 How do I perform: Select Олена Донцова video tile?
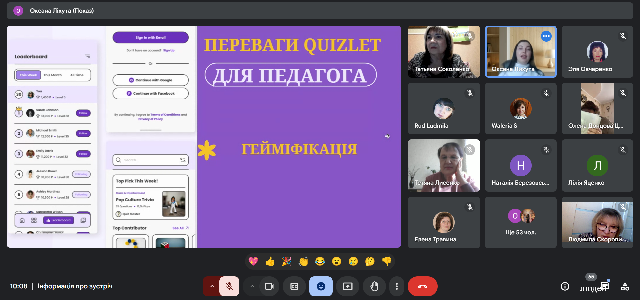[597, 109]
